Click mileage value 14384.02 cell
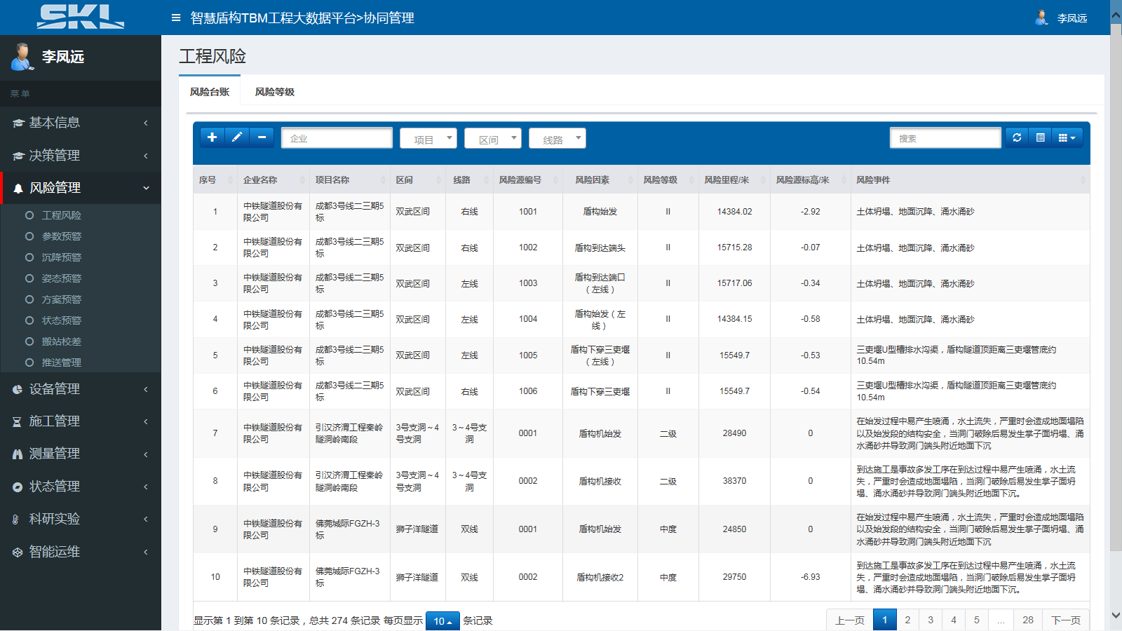This screenshot has width=1122, height=631. pyautogui.click(x=734, y=212)
